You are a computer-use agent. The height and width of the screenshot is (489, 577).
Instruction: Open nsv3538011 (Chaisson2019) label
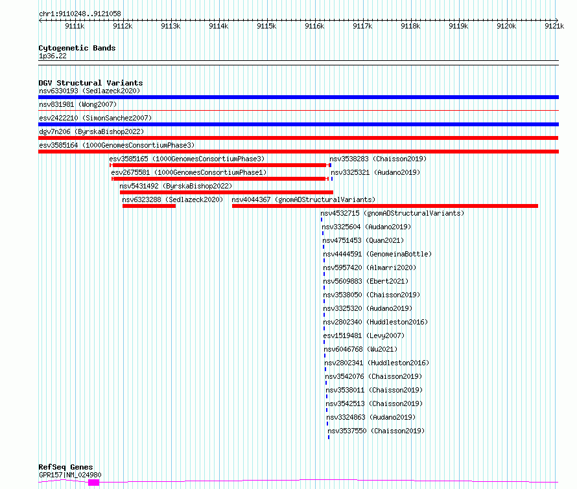(x=374, y=390)
